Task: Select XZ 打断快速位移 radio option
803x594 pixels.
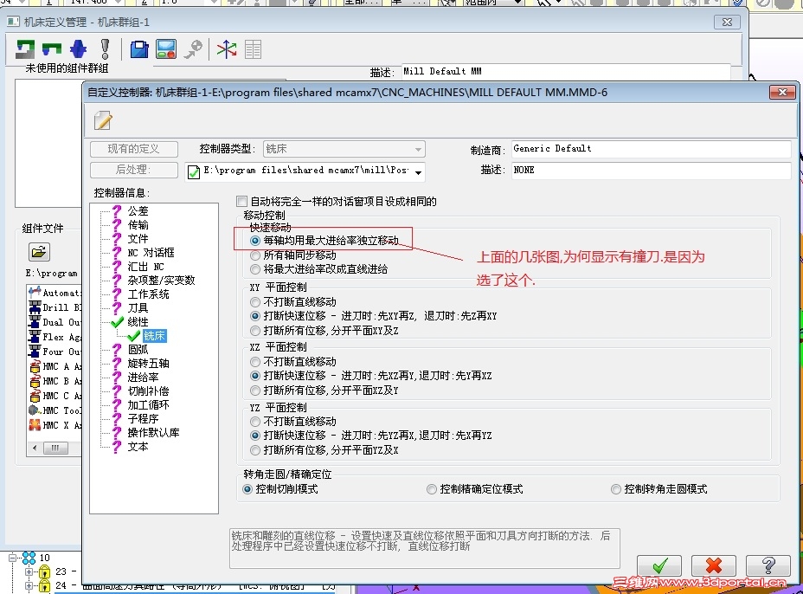Action: point(255,376)
